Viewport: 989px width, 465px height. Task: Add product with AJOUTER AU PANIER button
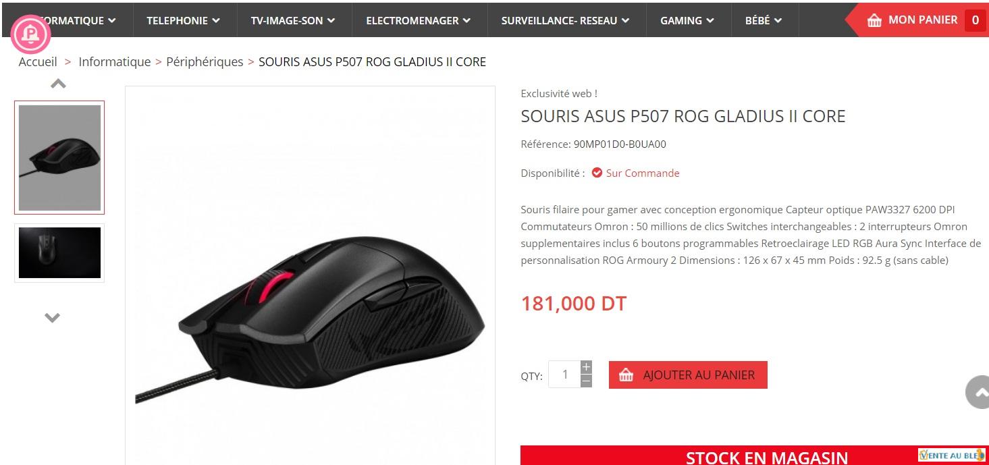[x=688, y=375]
